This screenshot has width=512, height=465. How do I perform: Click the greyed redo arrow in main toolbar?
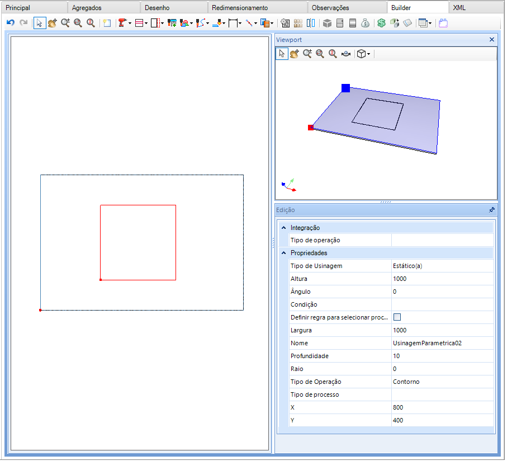click(x=23, y=23)
